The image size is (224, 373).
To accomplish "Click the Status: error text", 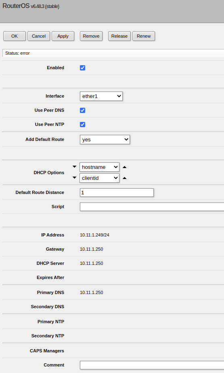I will coord(17,53).
